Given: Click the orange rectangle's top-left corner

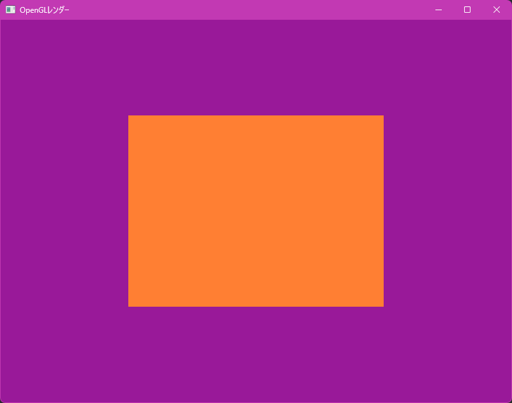Looking at the screenshot, I should click(x=130, y=117).
